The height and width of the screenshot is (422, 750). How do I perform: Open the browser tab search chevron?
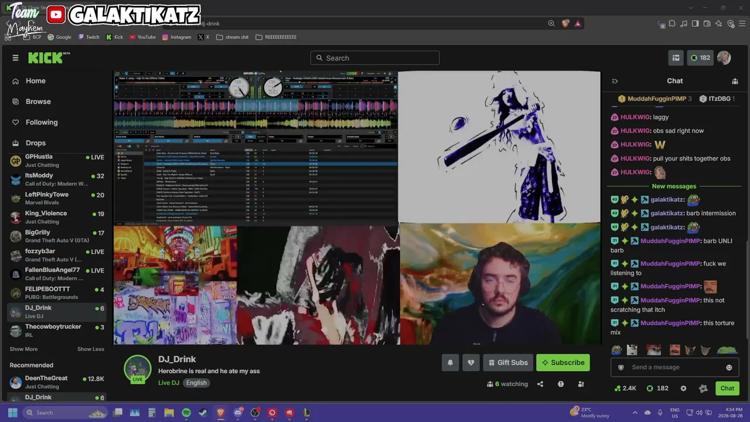(690, 8)
